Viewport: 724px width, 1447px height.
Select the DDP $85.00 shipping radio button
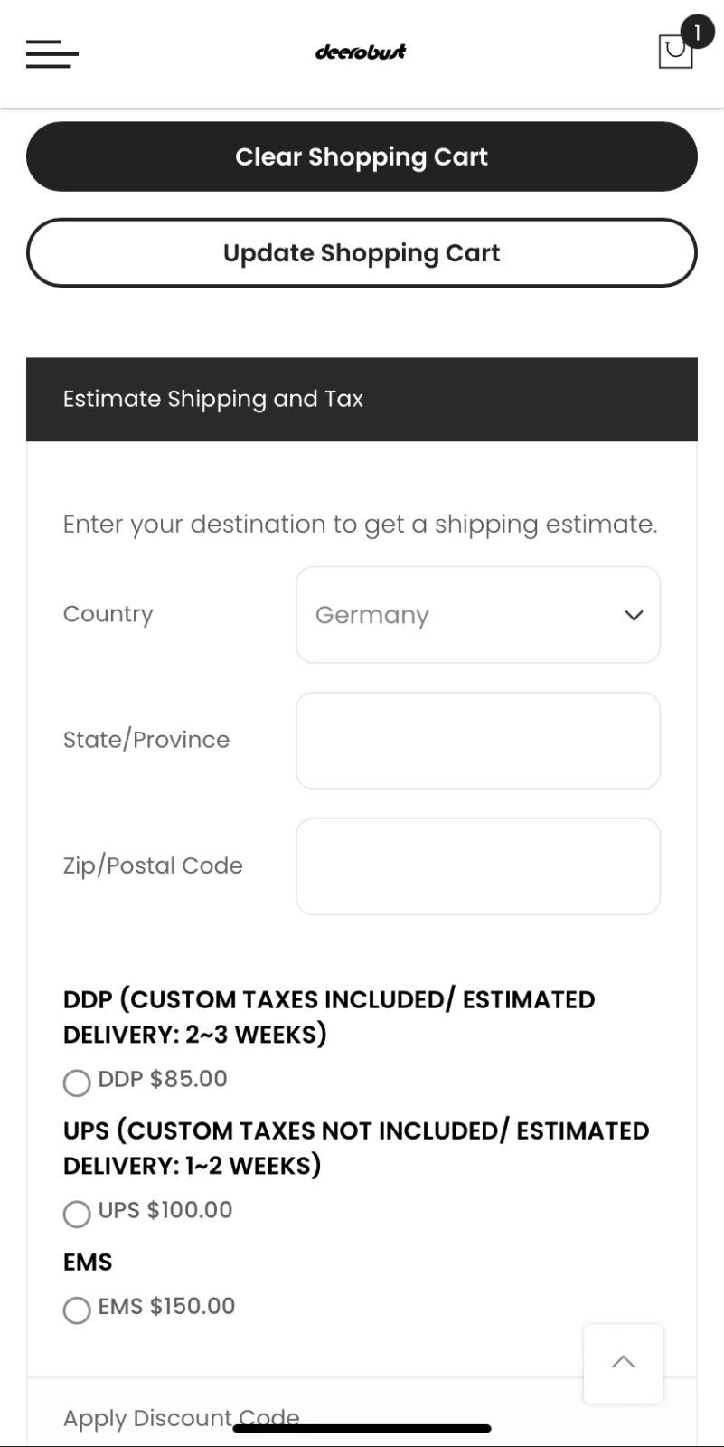coord(77,1083)
